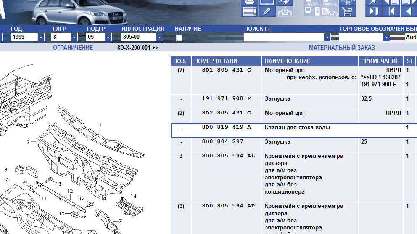Click position label 14 in diagram
The height and width of the screenshot is (234, 417).
coord(134,196)
